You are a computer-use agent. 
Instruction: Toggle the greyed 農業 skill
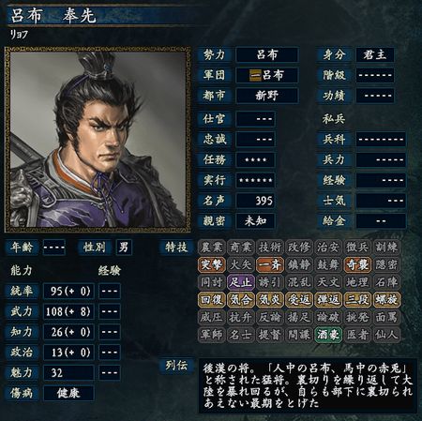[x=211, y=248]
